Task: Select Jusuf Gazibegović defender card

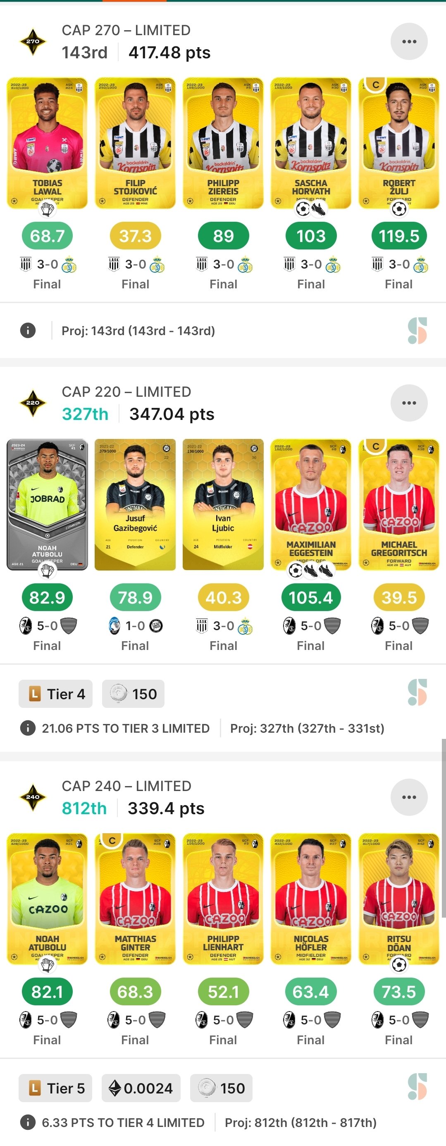Action: [135, 504]
